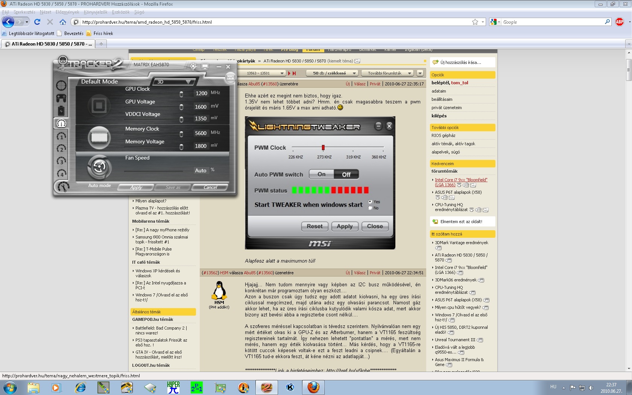This screenshot has height=395, width=632.
Task: Select user profile 3 gauge icon
Action: (x=61, y=161)
